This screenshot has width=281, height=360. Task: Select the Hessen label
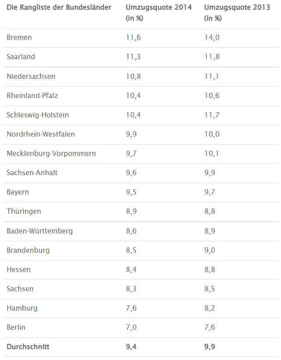[18, 270]
